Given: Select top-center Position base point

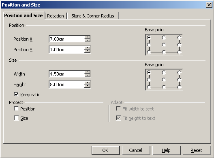Looking at the screenshot, I should tap(164, 37).
